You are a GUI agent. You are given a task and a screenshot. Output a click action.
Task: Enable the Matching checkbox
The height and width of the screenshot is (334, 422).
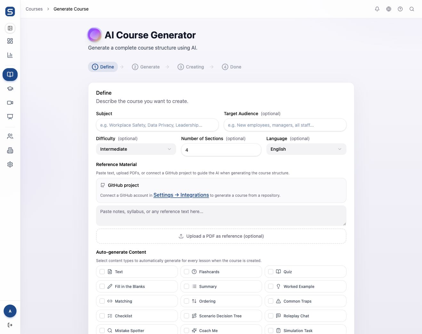coord(102,301)
